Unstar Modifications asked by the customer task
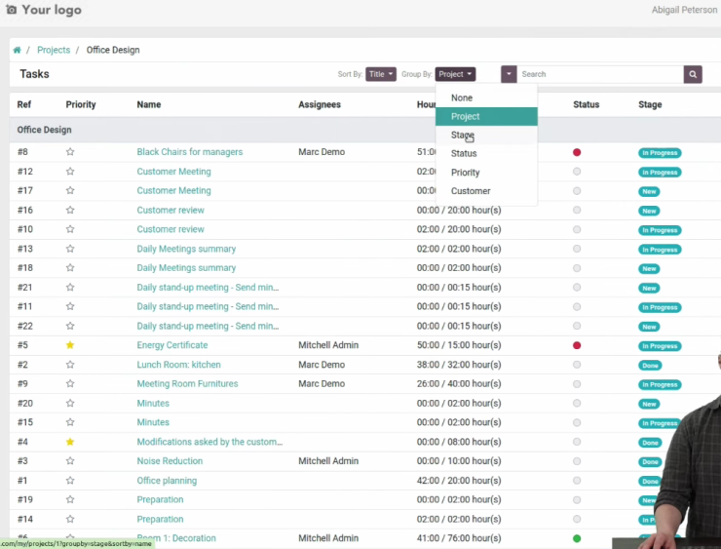721x549 pixels. pyautogui.click(x=70, y=442)
